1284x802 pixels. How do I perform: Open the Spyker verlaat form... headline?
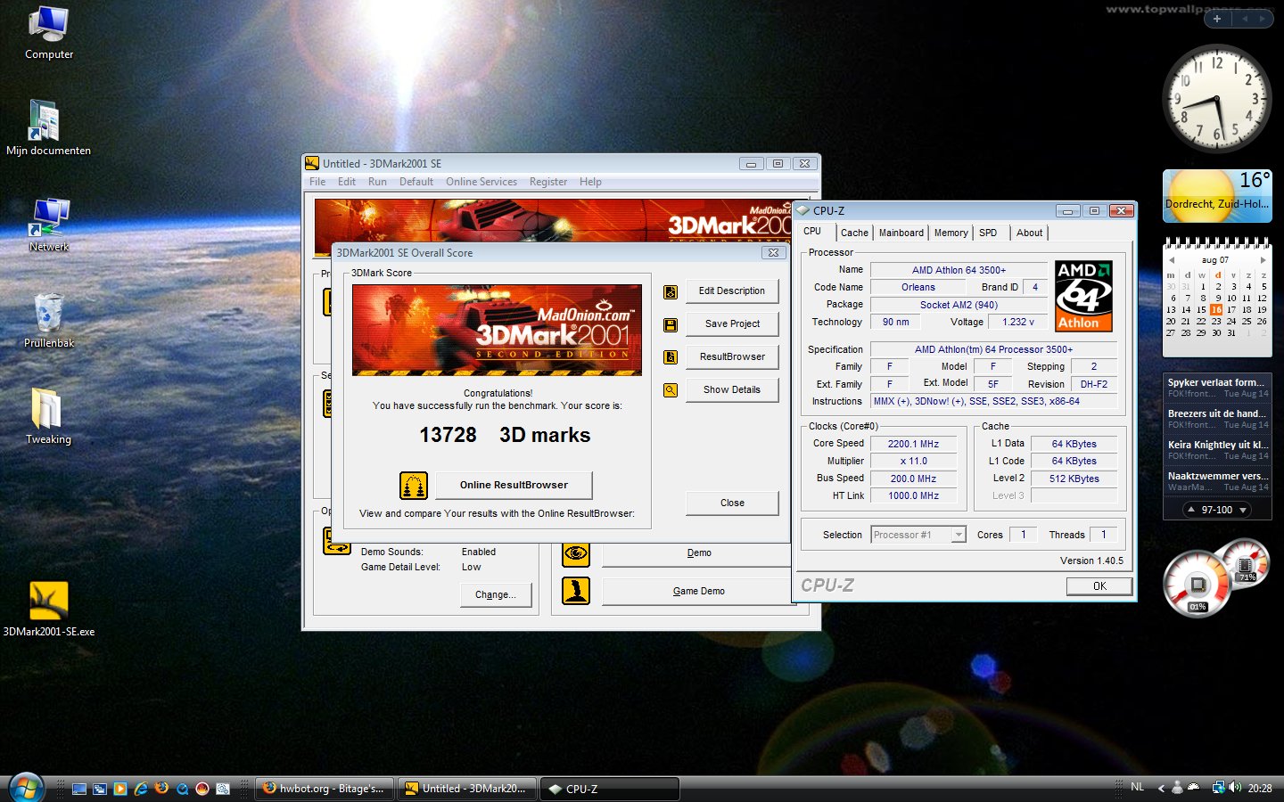click(x=1217, y=387)
